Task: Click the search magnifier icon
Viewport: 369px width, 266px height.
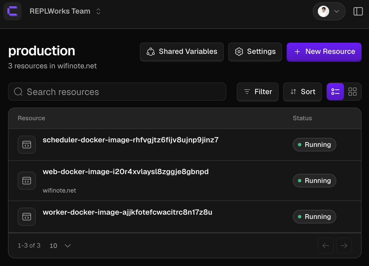Action: pos(18,92)
